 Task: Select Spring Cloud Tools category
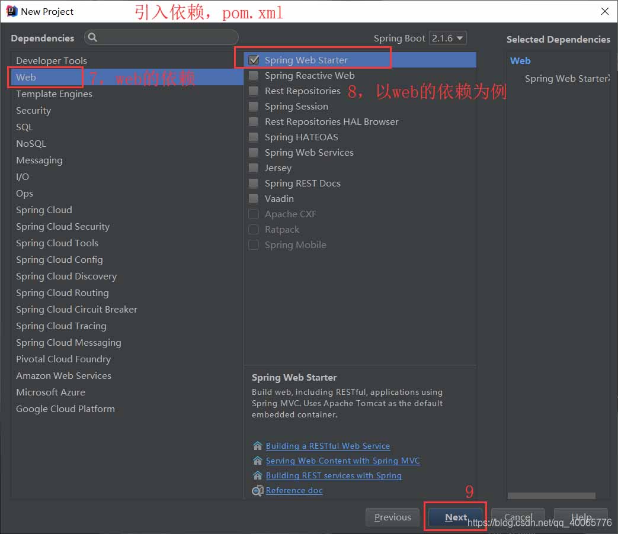[127, 243]
